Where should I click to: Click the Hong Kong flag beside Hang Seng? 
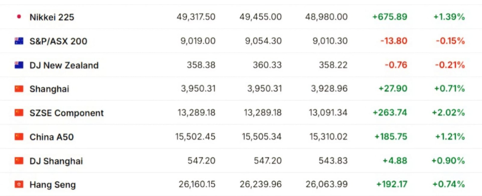19,184
